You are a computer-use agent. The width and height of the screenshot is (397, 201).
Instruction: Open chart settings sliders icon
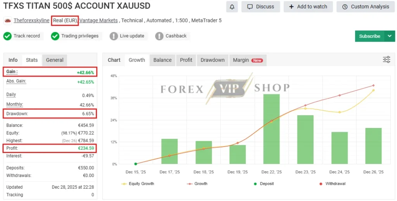click(387, 60)
